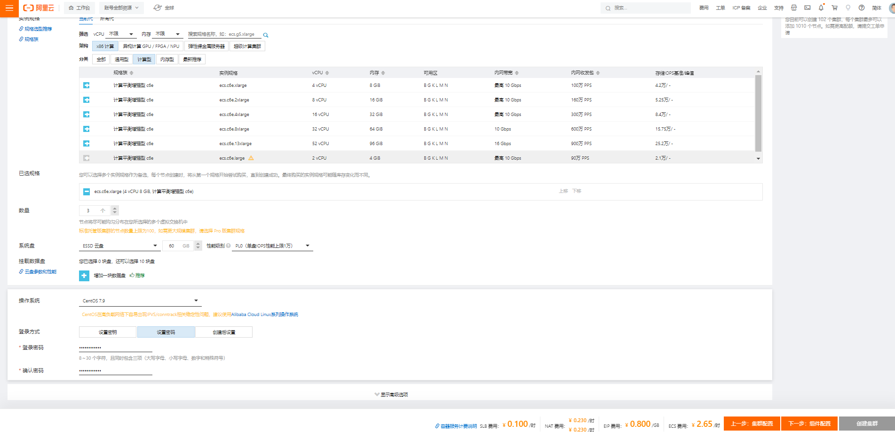Expand 显示高级选项 advanced options
895x432 pixels.
(x=391, y=395)
